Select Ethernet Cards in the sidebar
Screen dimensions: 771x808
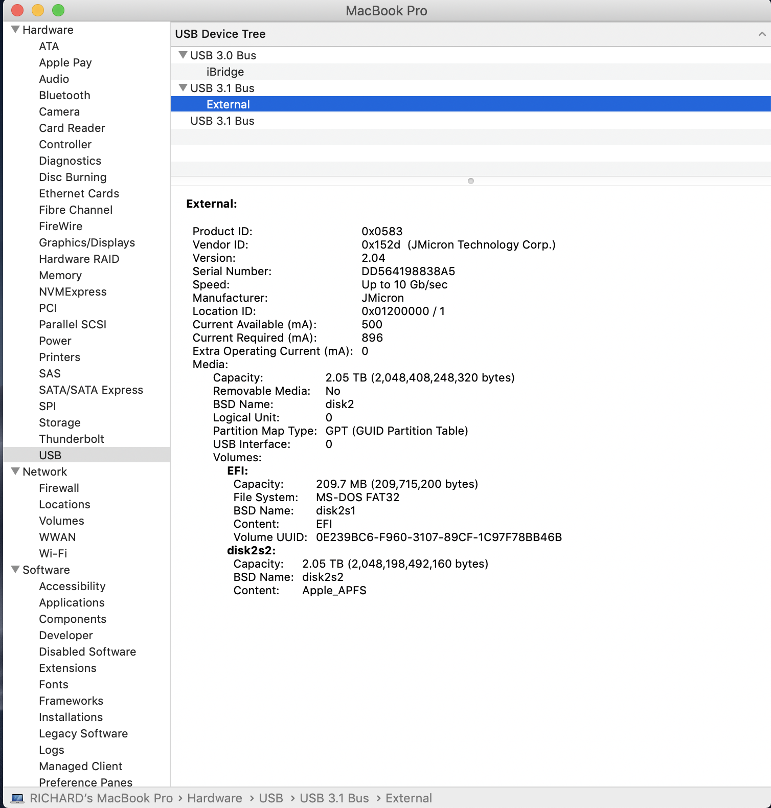pos(79,193)
